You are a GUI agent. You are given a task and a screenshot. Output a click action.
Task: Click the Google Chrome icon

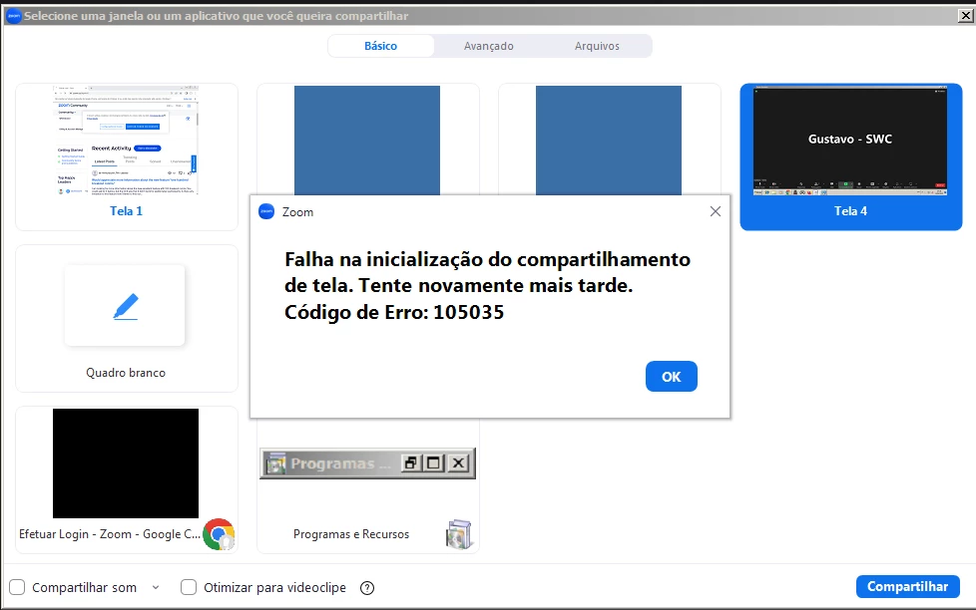pyautogui.click(x=219, y=533)
